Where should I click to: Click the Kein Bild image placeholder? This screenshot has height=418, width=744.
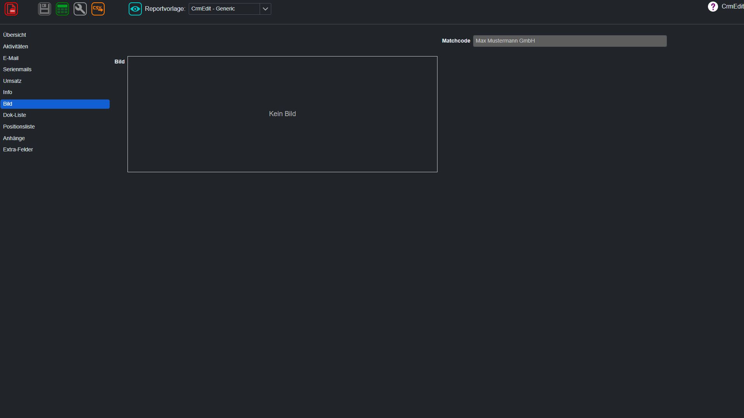(x=282, y=114)
